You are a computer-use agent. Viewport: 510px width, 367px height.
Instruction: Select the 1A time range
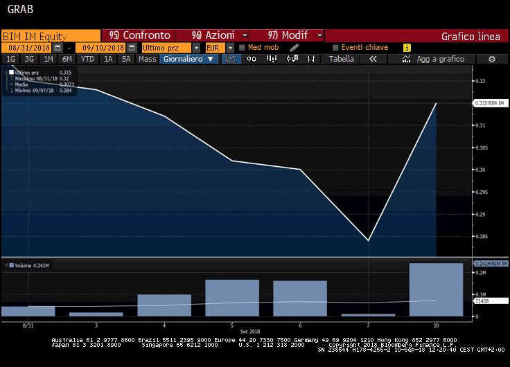point(108,59)
